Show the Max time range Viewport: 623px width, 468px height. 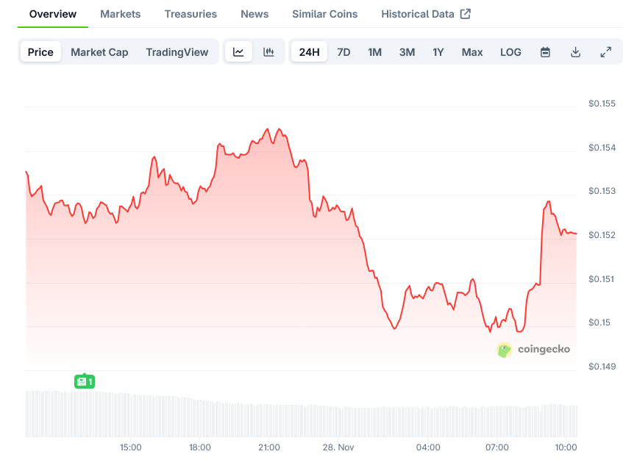tap(472, 52)
